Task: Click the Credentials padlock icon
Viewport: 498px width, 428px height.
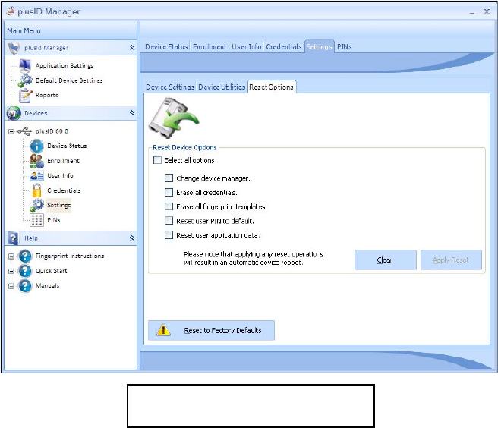Action: click(x=37, y=190)
